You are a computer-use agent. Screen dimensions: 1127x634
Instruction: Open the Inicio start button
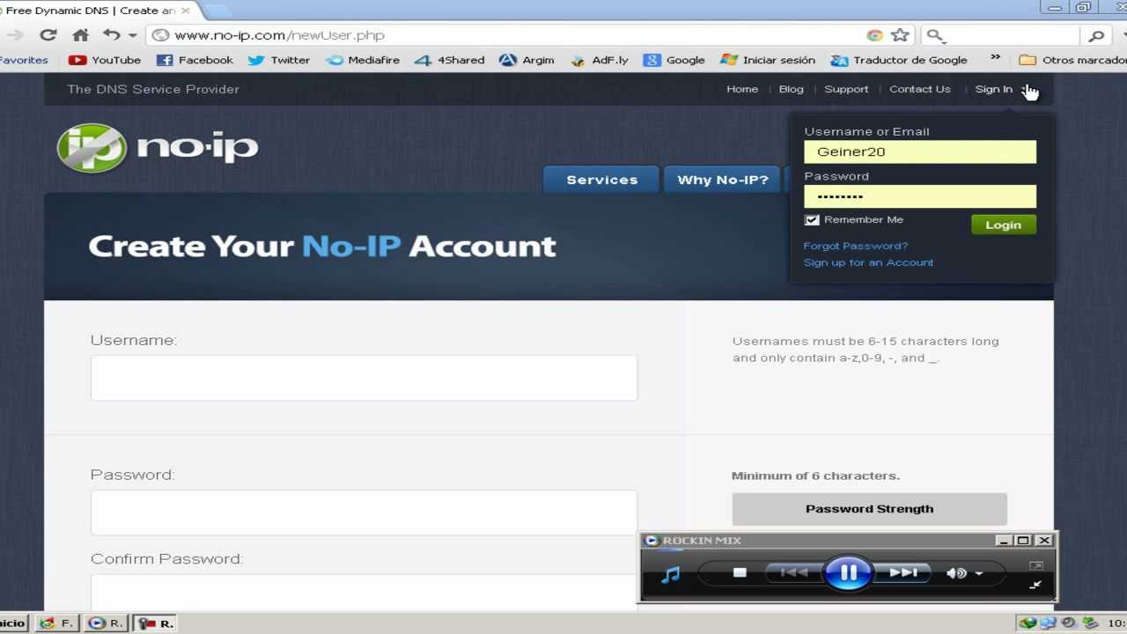13,623
